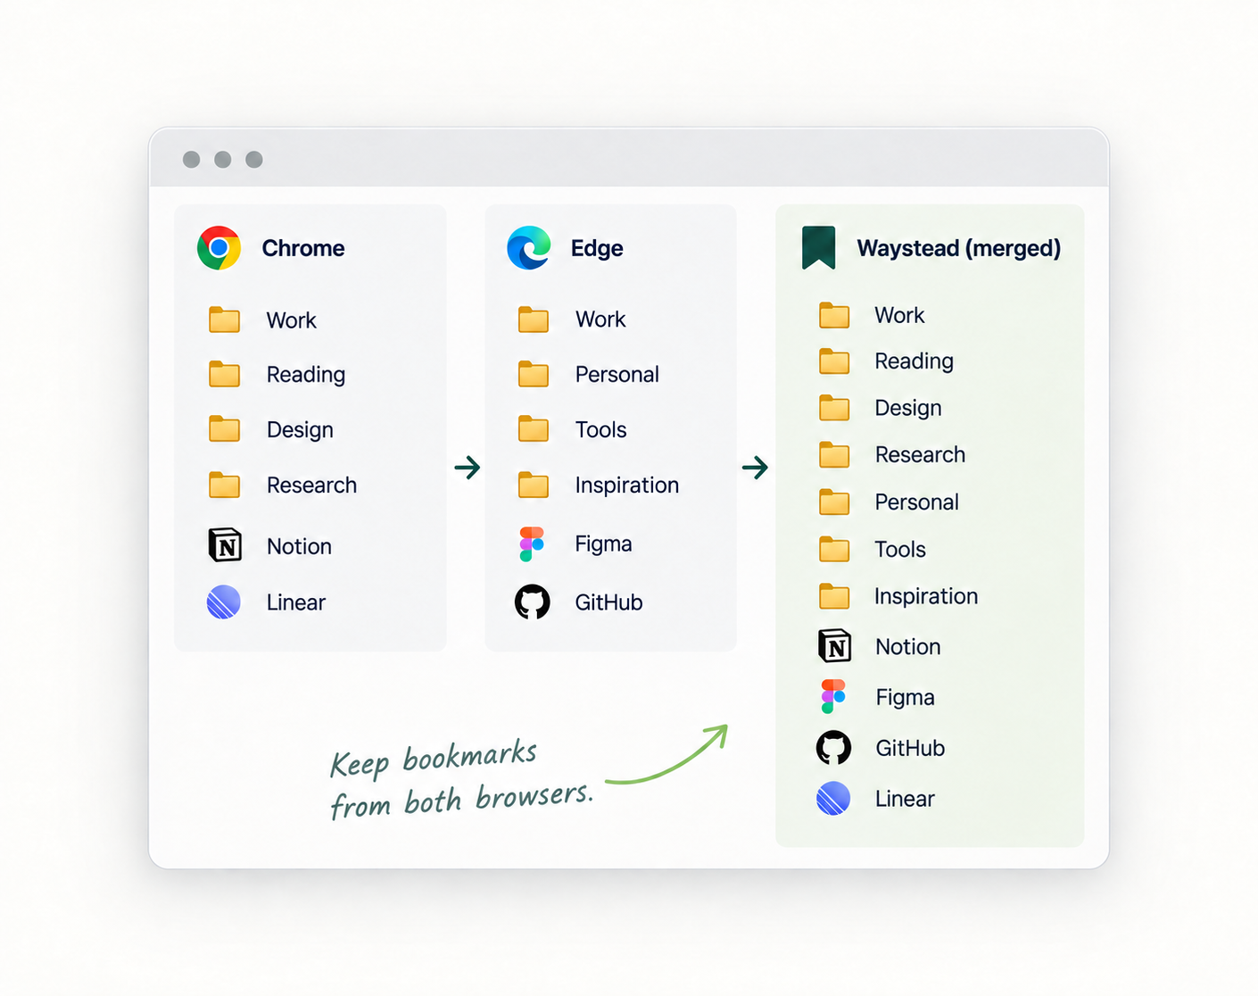Select the Reading folder icon in Chrome panel
The height and width of the screenshot is (996, 1258).
[x=224, y=374]
